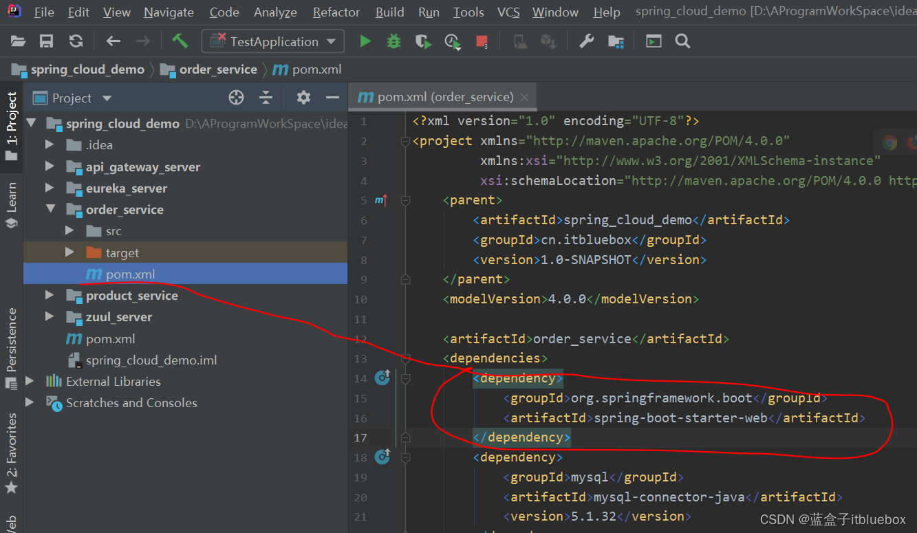Expand the eureka_server module
917x533 pixels.
tap(50, 188)
